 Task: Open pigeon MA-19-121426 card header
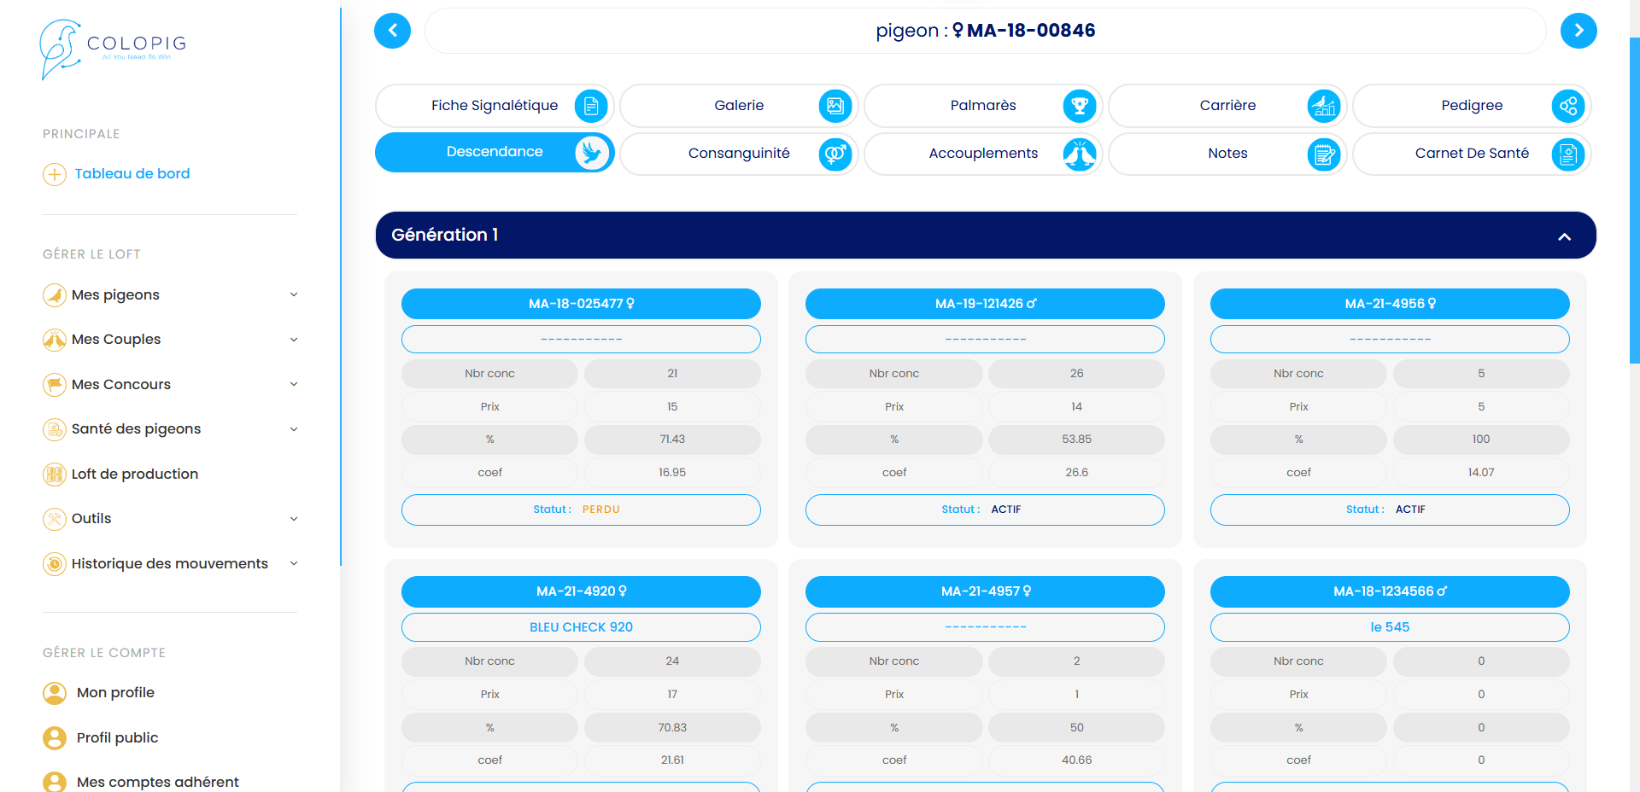pos(985,304)
